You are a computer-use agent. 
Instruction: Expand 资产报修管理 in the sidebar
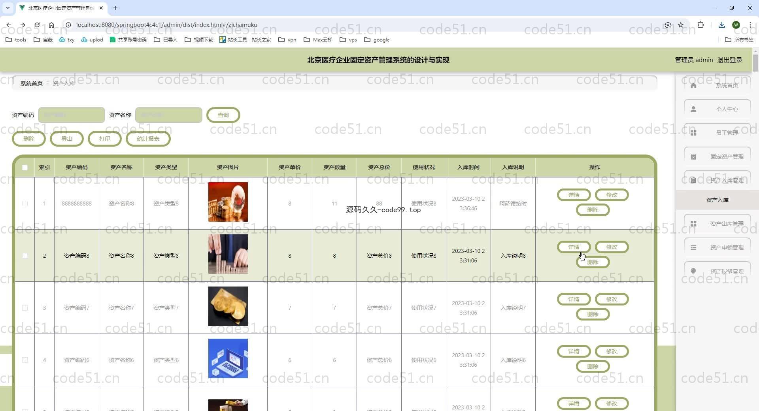[717, 271]
